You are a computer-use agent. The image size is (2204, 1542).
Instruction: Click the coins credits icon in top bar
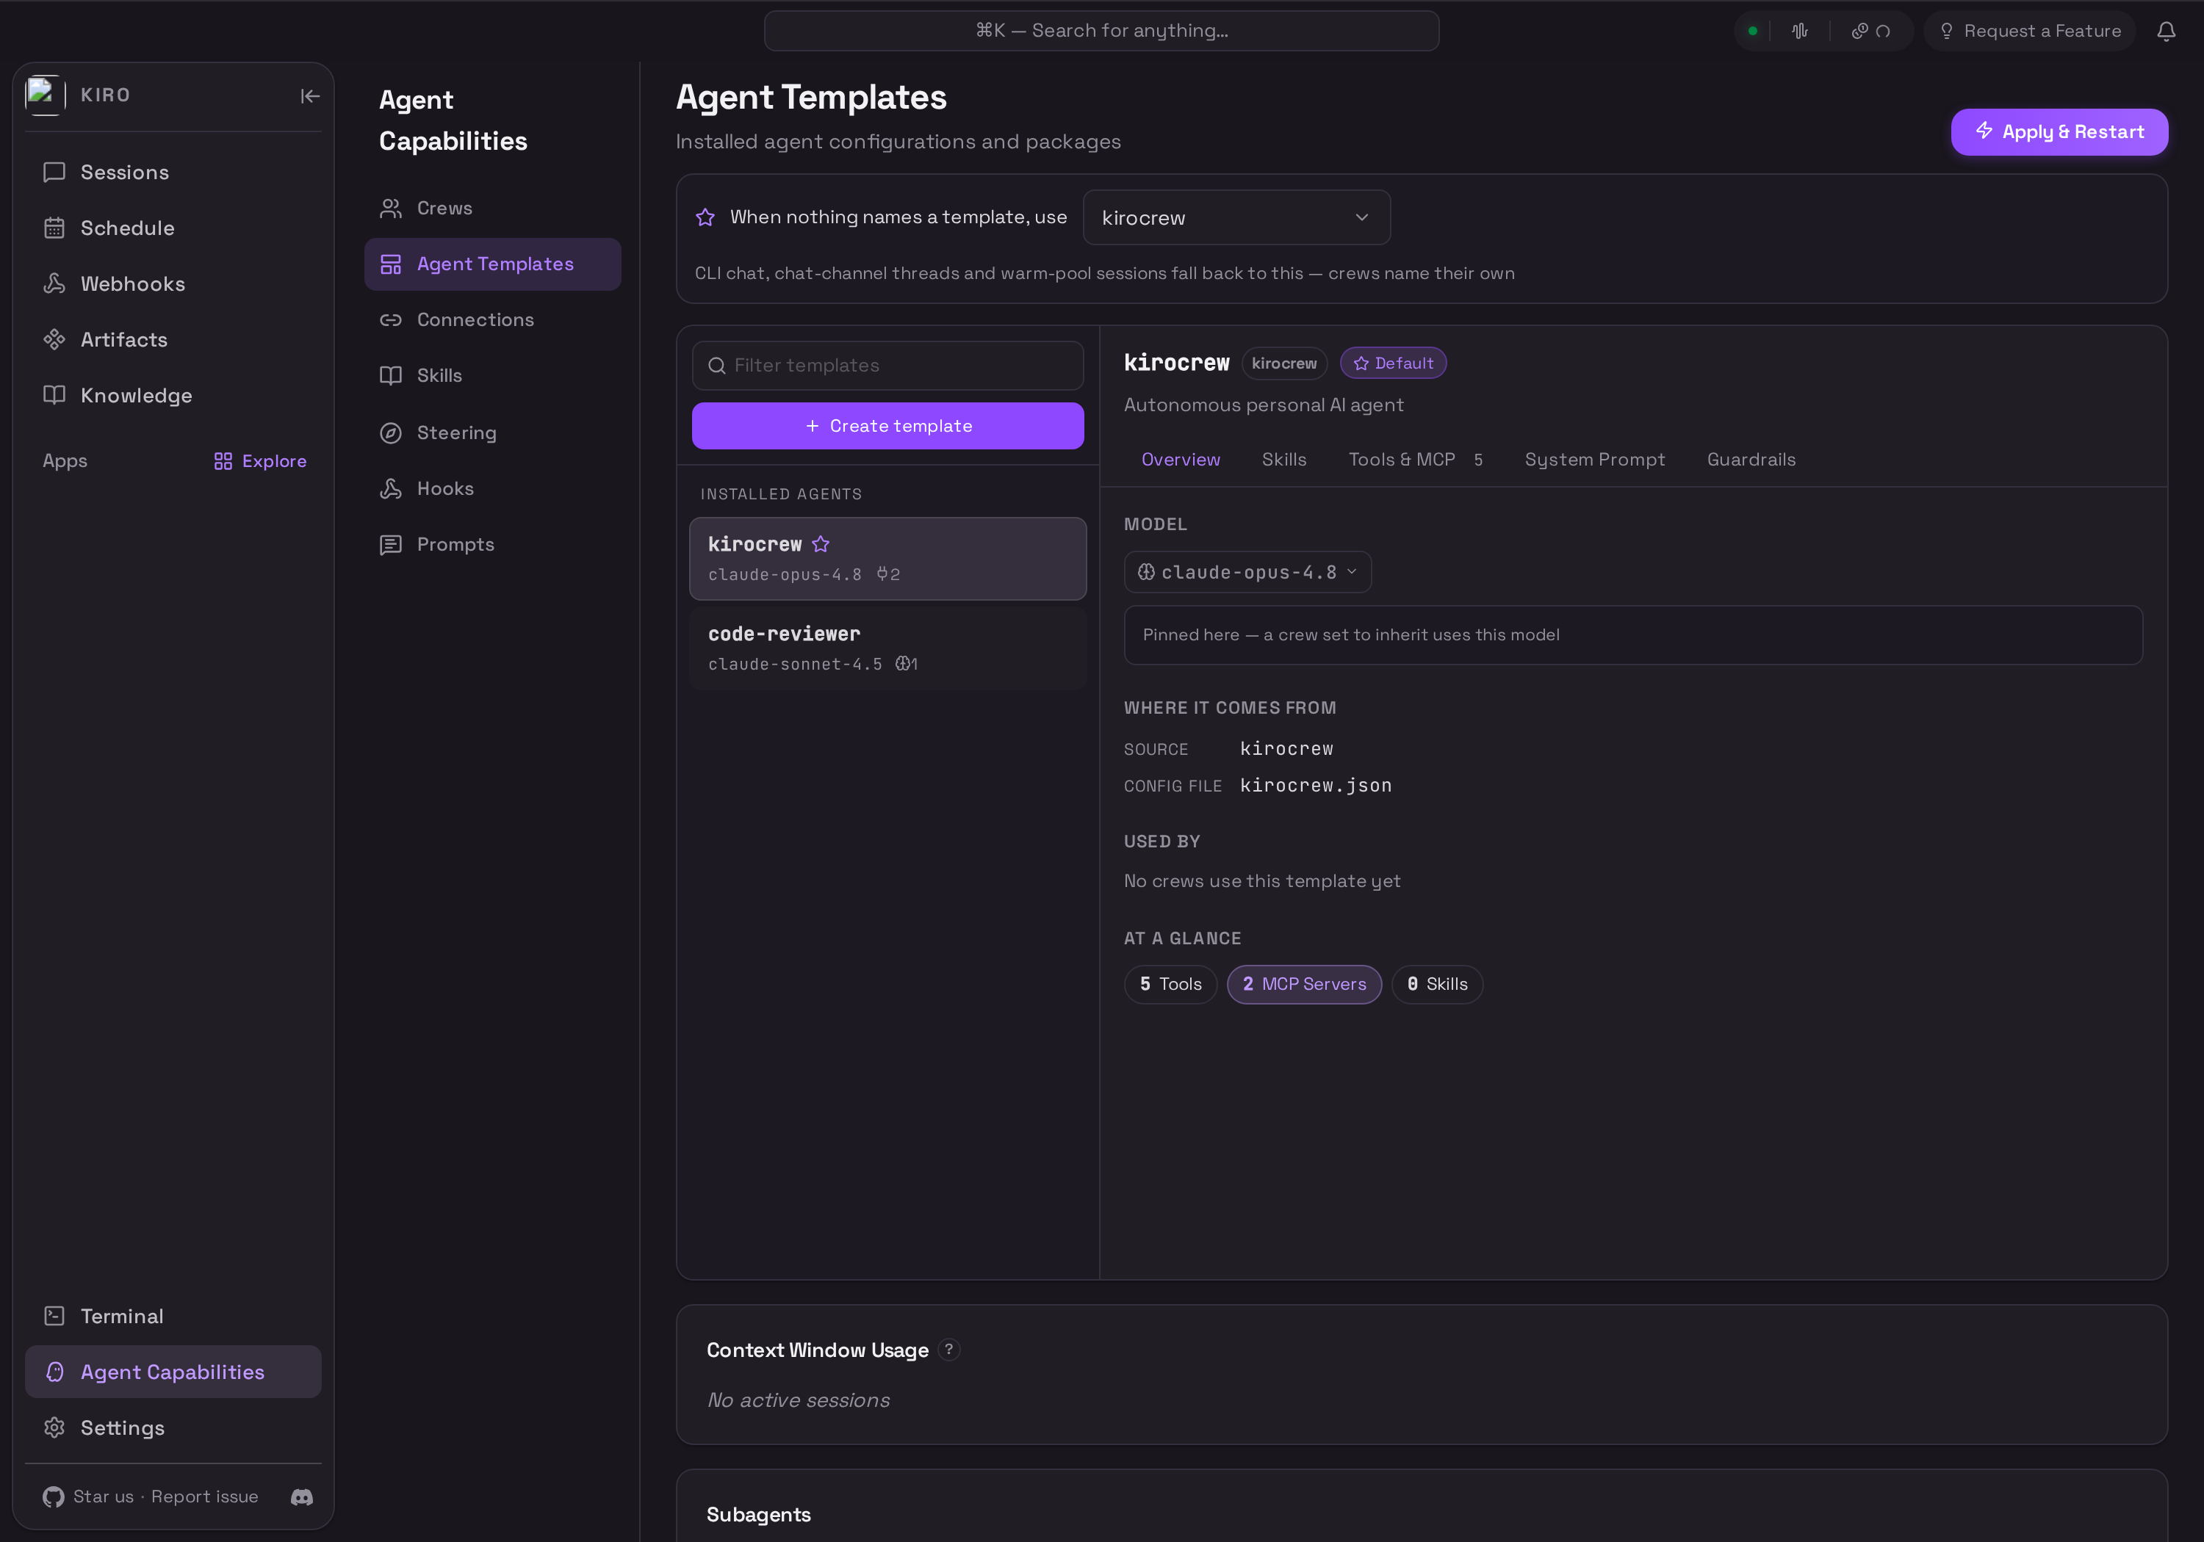coord(1859,31)
